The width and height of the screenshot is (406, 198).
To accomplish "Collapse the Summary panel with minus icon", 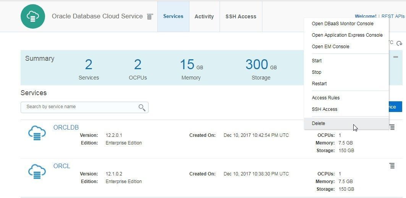I will (396, 57).
